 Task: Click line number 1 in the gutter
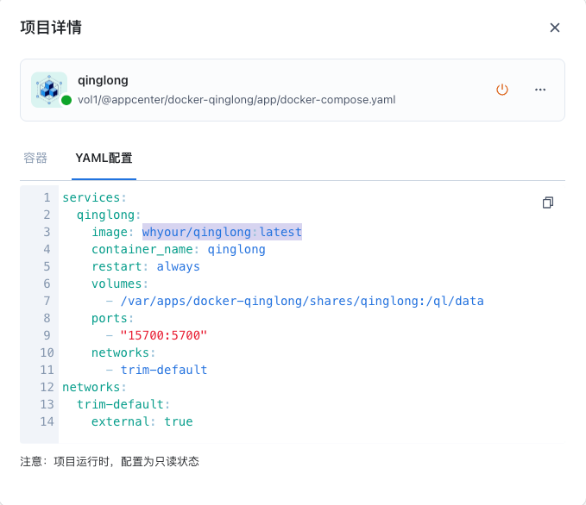(x=47, y=197)
